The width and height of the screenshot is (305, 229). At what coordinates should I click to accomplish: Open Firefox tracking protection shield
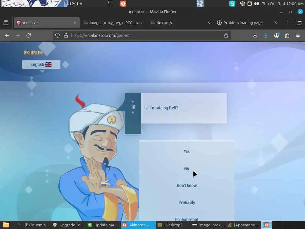click(x=57, y=36)
